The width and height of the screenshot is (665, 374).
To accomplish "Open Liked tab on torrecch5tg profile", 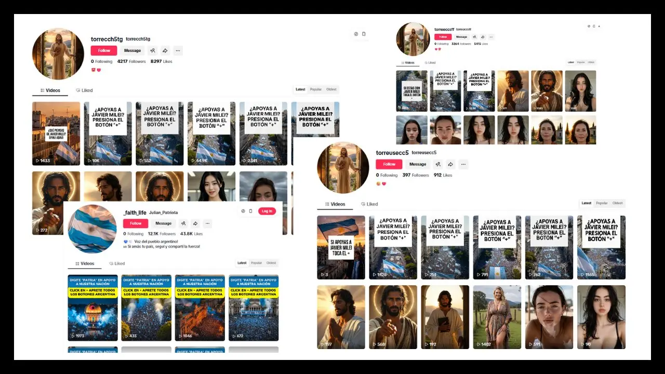I will click(x=84, y=90).
